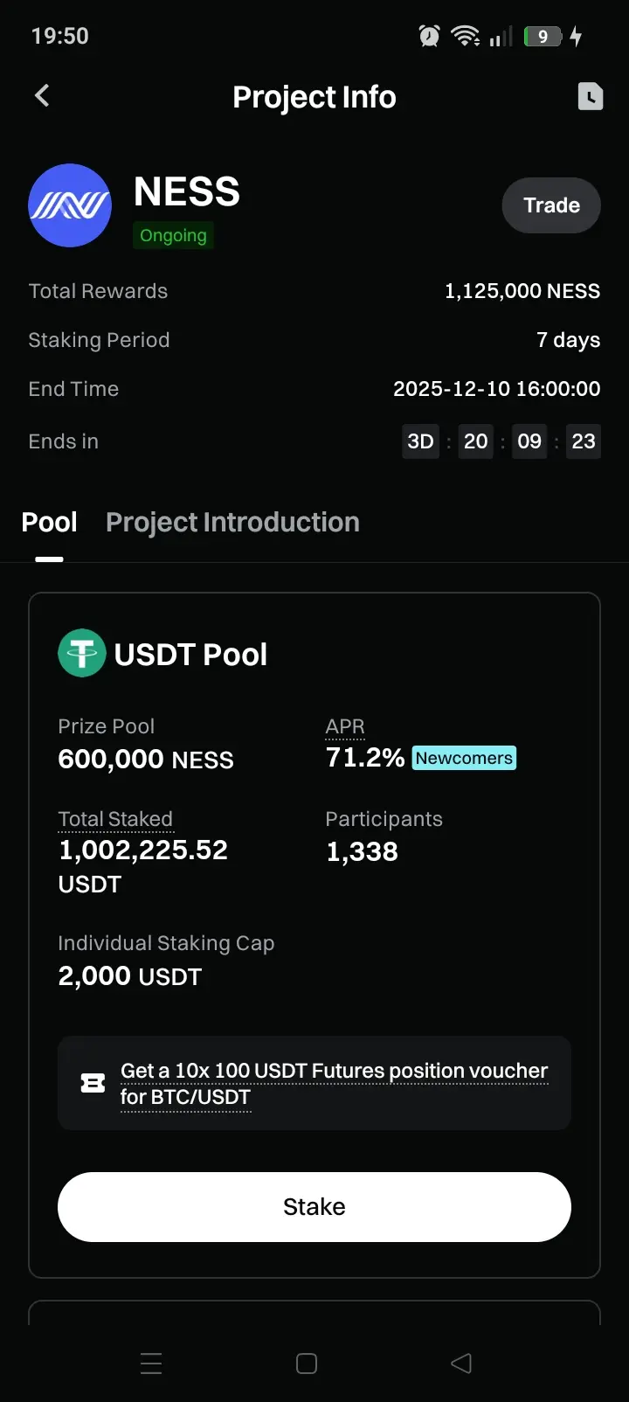Tap the voucher ticket icon
Viewport: 629px width, 1402px height.
[93, 1084]
